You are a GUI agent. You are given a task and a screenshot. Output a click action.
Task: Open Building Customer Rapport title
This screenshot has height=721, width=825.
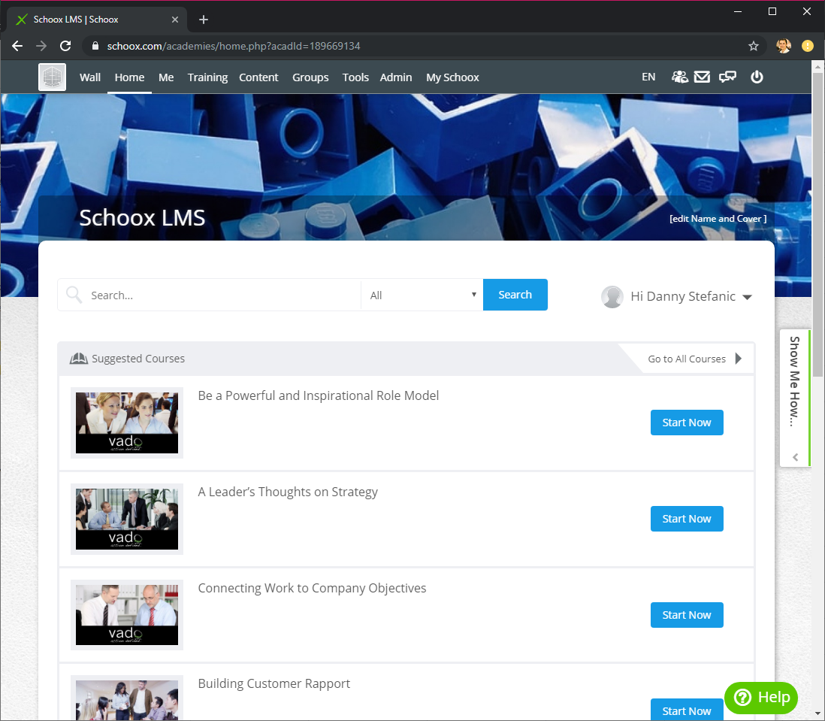coord(273,683)
